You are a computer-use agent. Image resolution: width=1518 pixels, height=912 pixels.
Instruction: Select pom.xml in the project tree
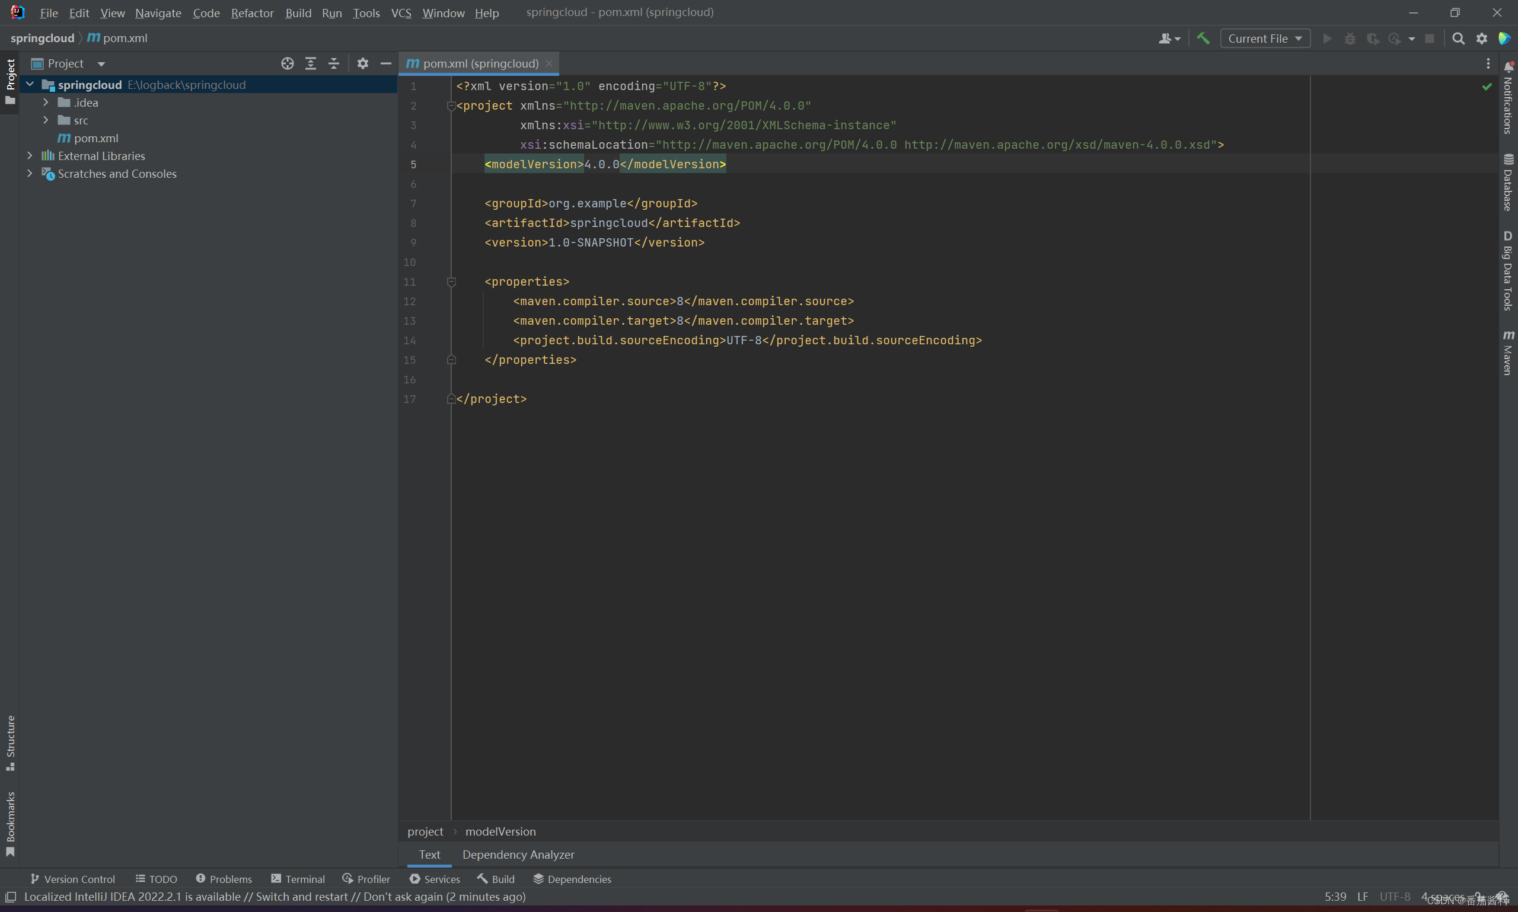(x=96, y=138)
